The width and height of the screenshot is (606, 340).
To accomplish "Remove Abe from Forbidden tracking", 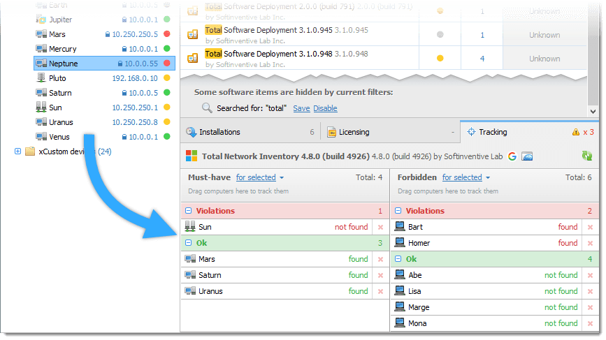I will (x=590, y=276).
